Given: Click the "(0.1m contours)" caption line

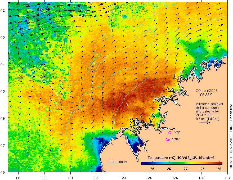Looking at the screenshot, I should tap(207, 108).
